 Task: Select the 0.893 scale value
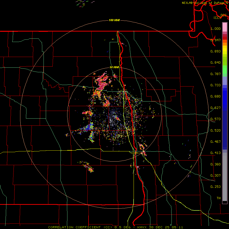(x=216, y=51)
